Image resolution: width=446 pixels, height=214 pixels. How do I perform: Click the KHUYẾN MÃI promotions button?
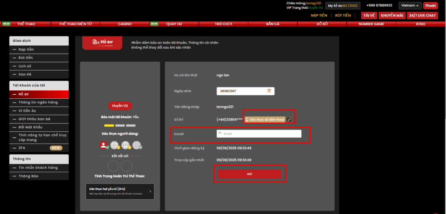point(392,15)
